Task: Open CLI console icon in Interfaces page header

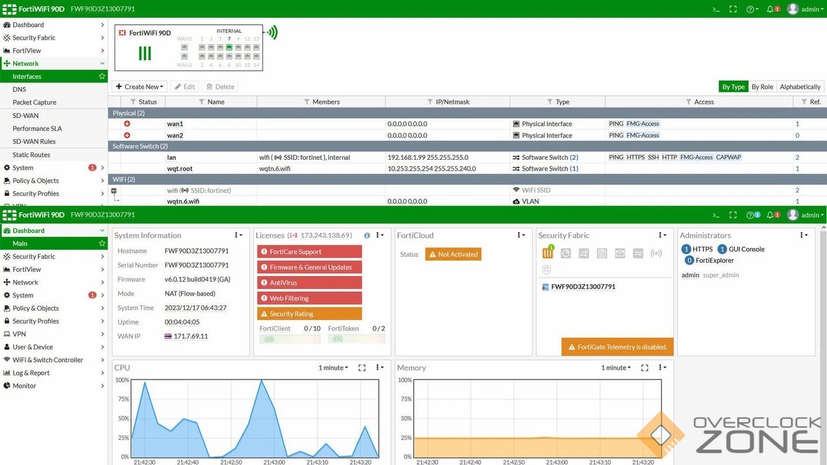Action: 716,9
